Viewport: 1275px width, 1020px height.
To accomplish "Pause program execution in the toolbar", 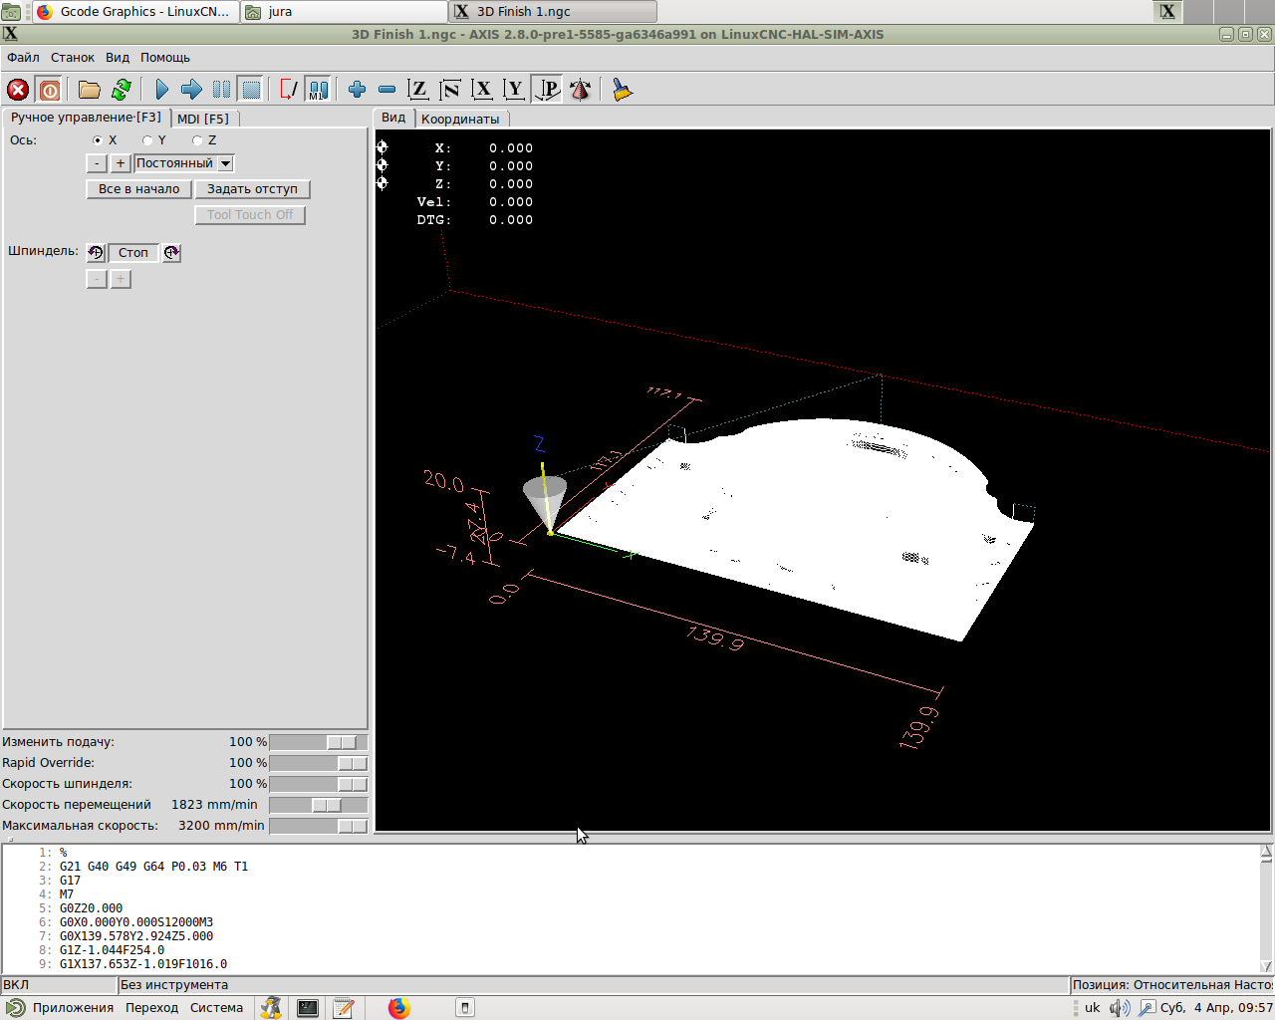I will click(221, 90).
